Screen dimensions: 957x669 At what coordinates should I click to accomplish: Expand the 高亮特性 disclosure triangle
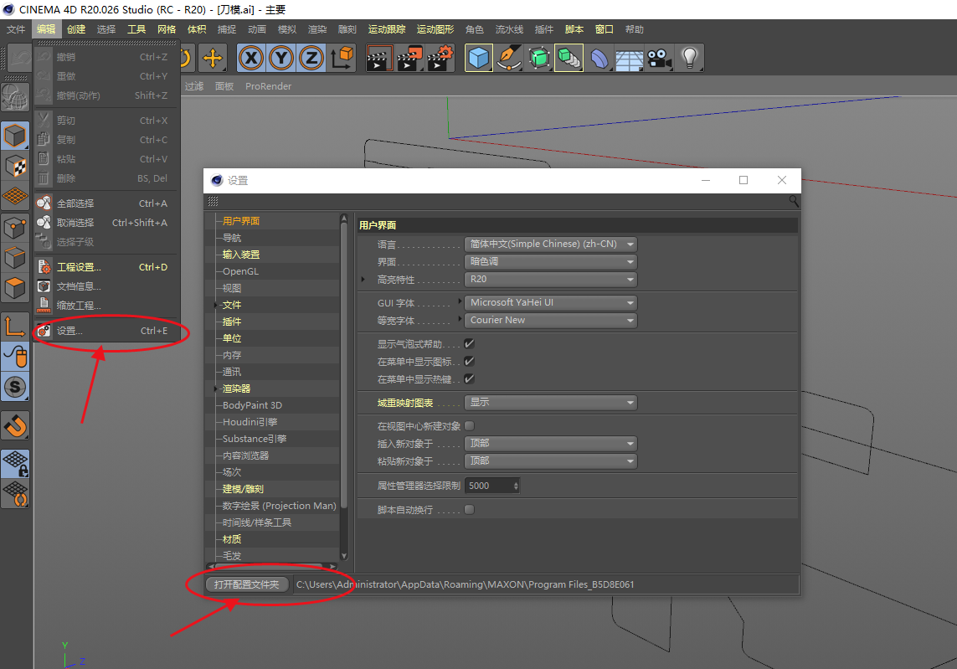point(363,279)
